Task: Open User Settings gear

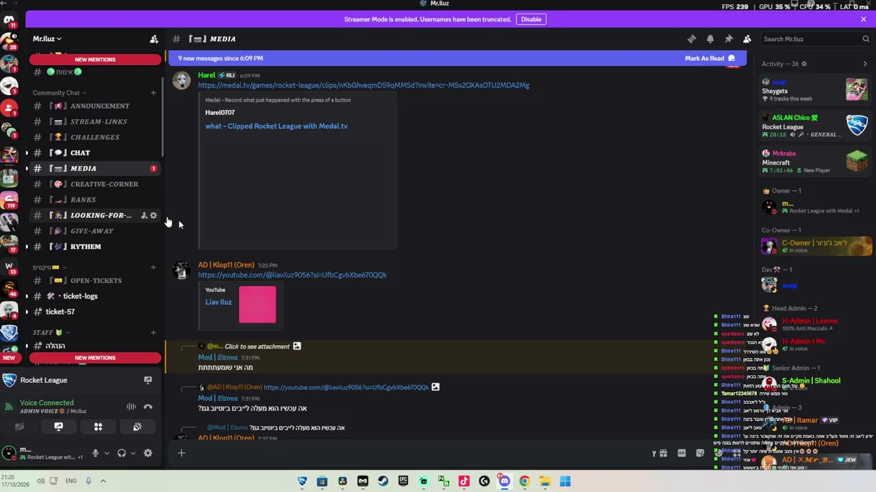Action: coord(148,453)
